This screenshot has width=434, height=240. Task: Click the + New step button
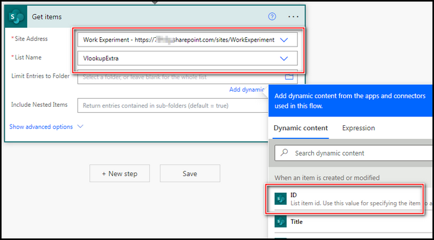click(x=120, y=174)
